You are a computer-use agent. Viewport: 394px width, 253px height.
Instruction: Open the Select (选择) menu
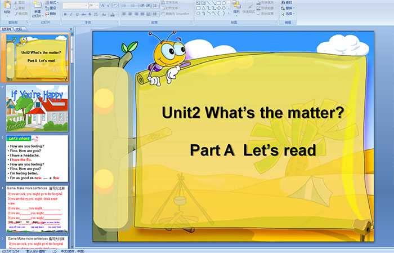click(288, 14)
